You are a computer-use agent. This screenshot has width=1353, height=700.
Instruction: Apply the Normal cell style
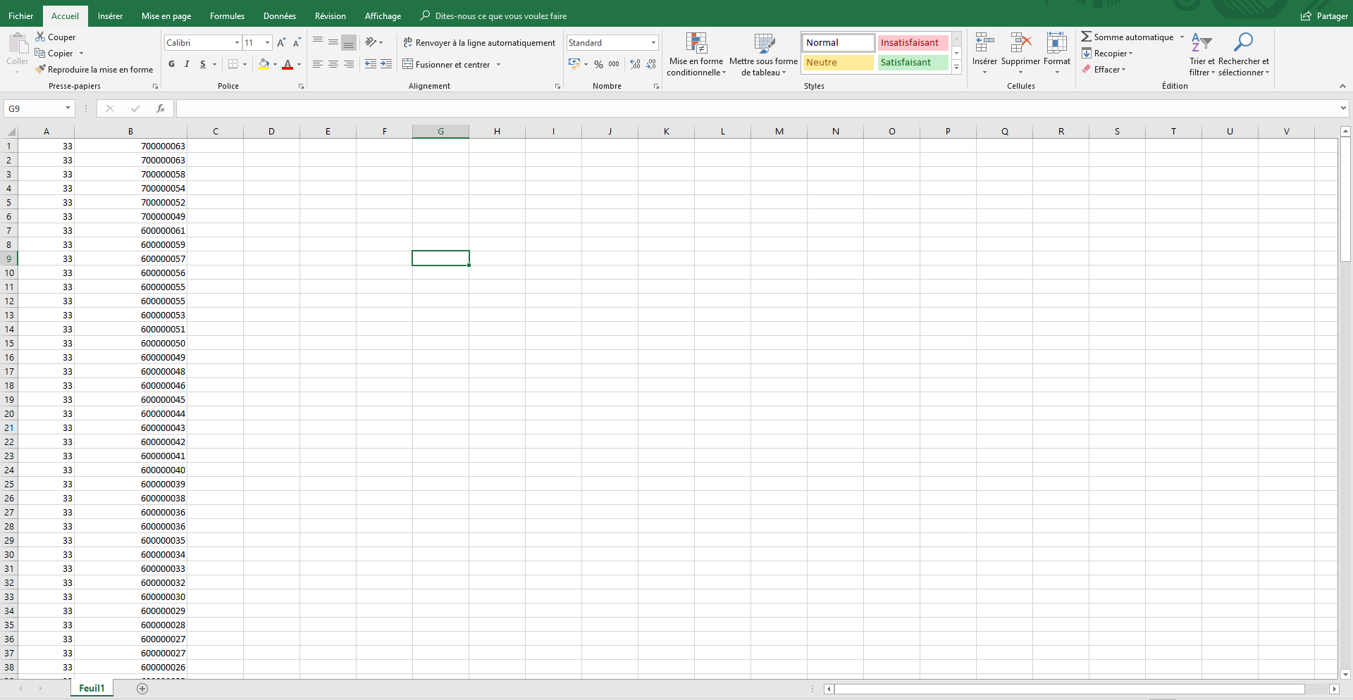839,43
